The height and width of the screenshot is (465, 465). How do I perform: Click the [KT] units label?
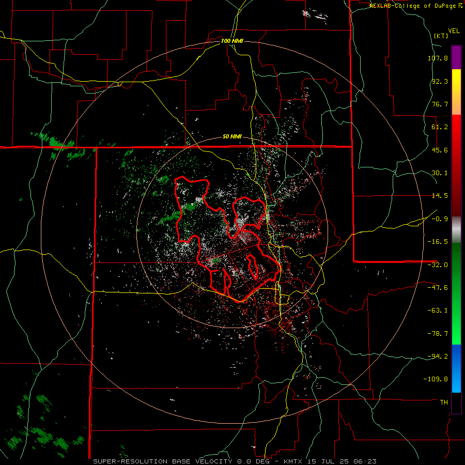(441, 36)
